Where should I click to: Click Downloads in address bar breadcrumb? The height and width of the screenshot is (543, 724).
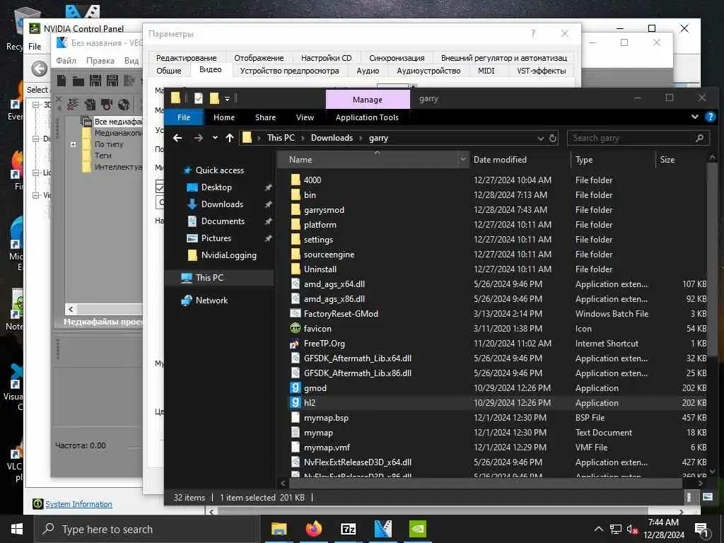tap(332, 138)
